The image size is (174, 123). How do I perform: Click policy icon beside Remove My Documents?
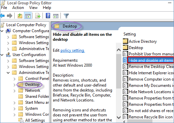[126, 86]
